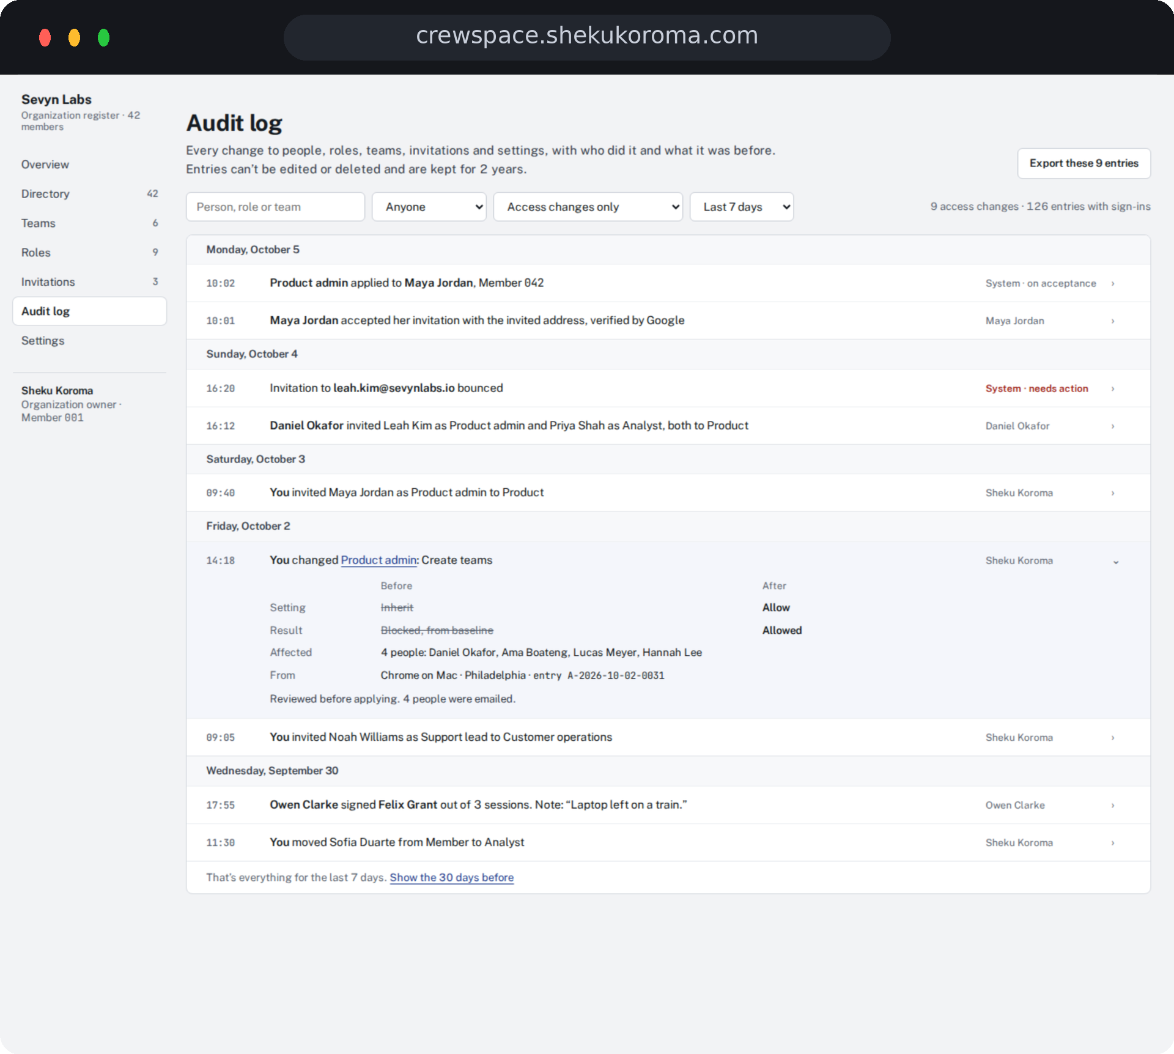The image size is (1174, 1054).
Task: Open Settings in sidebar
Action: pyautogui.click(x=89, y=341)
